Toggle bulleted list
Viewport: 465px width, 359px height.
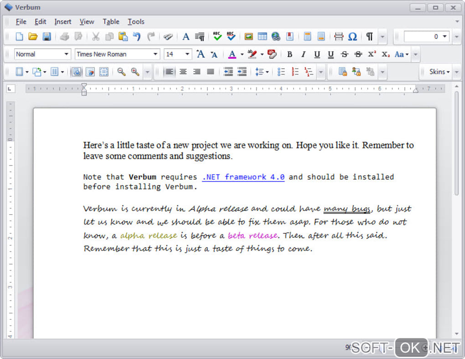coord(281,72)
